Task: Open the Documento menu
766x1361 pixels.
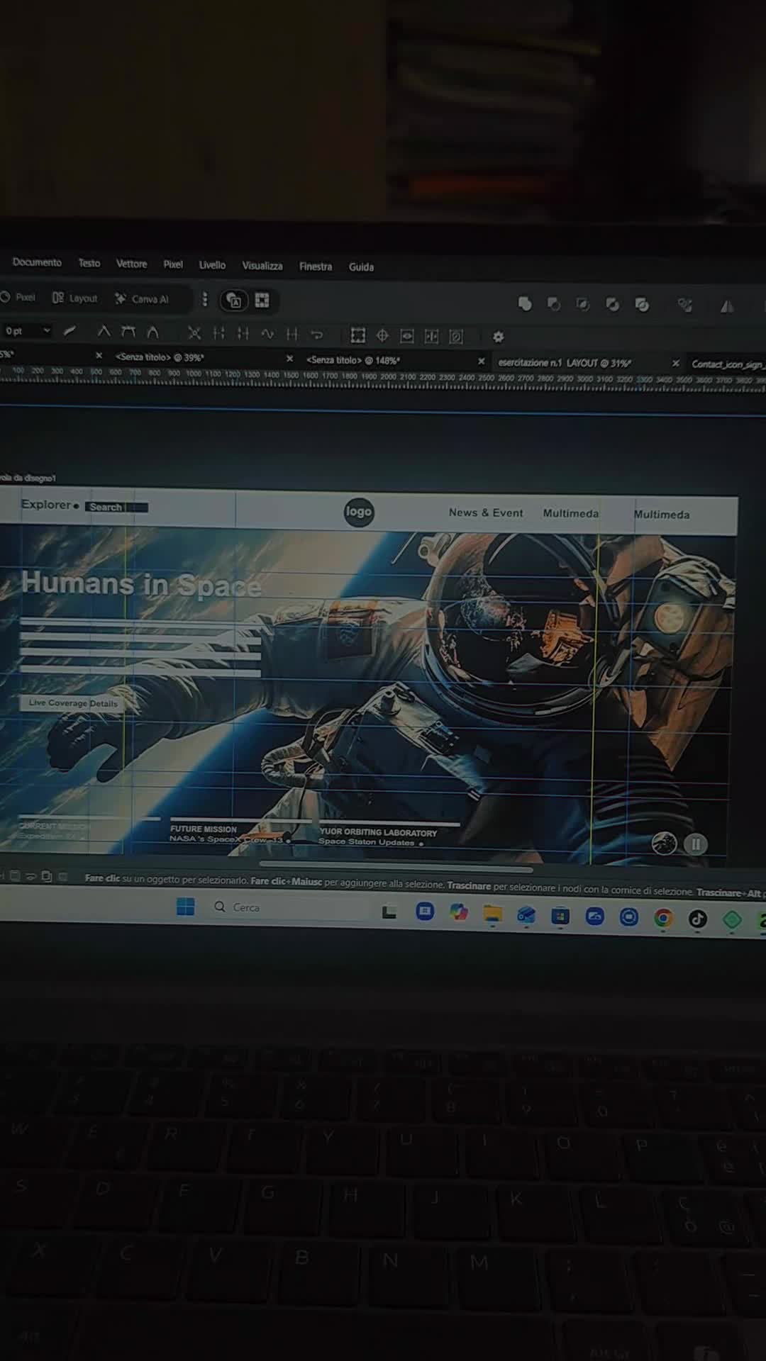Action: pos(37,262)
